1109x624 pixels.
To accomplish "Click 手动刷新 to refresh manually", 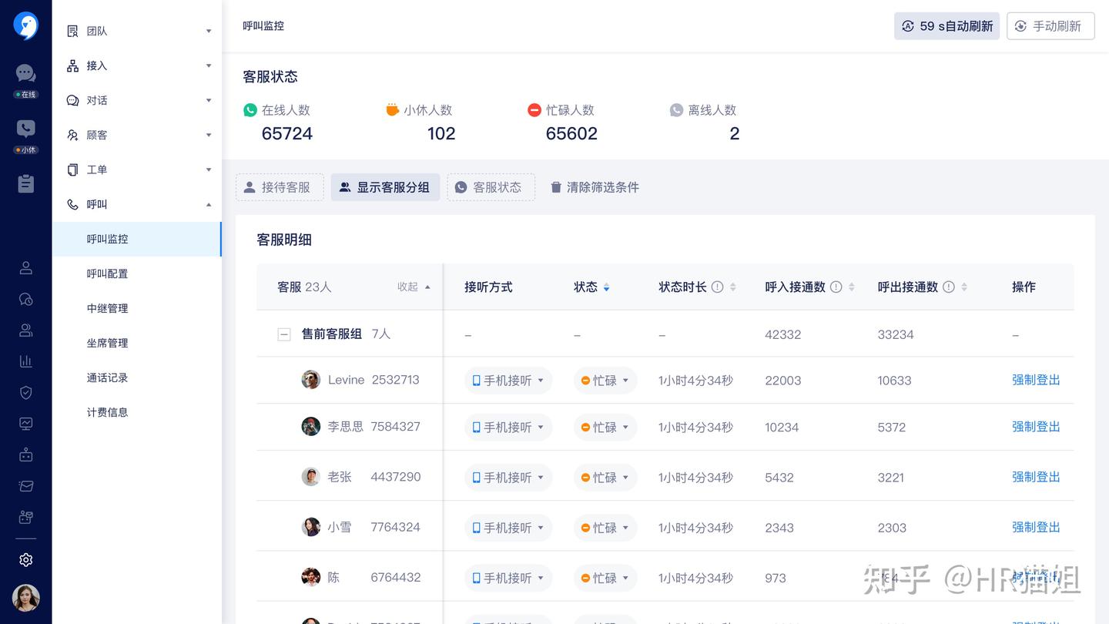I will (1050, 25).
